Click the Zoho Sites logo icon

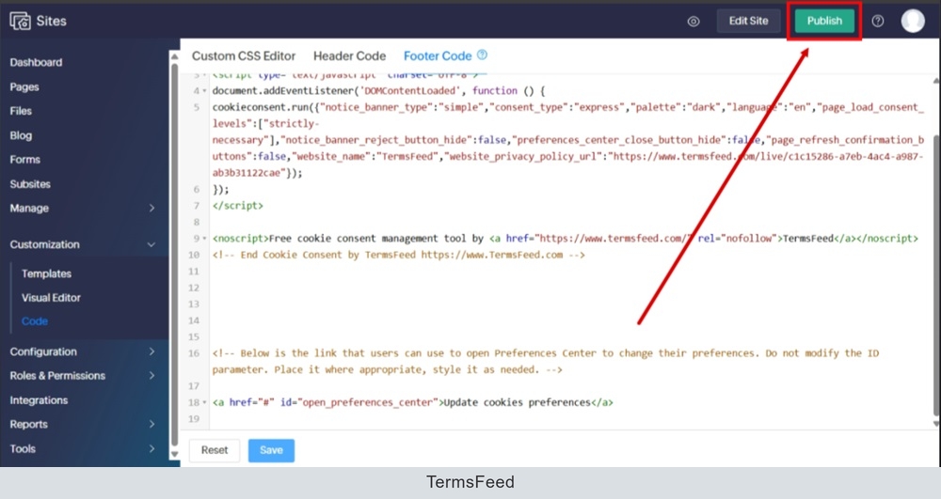(20, 21)
